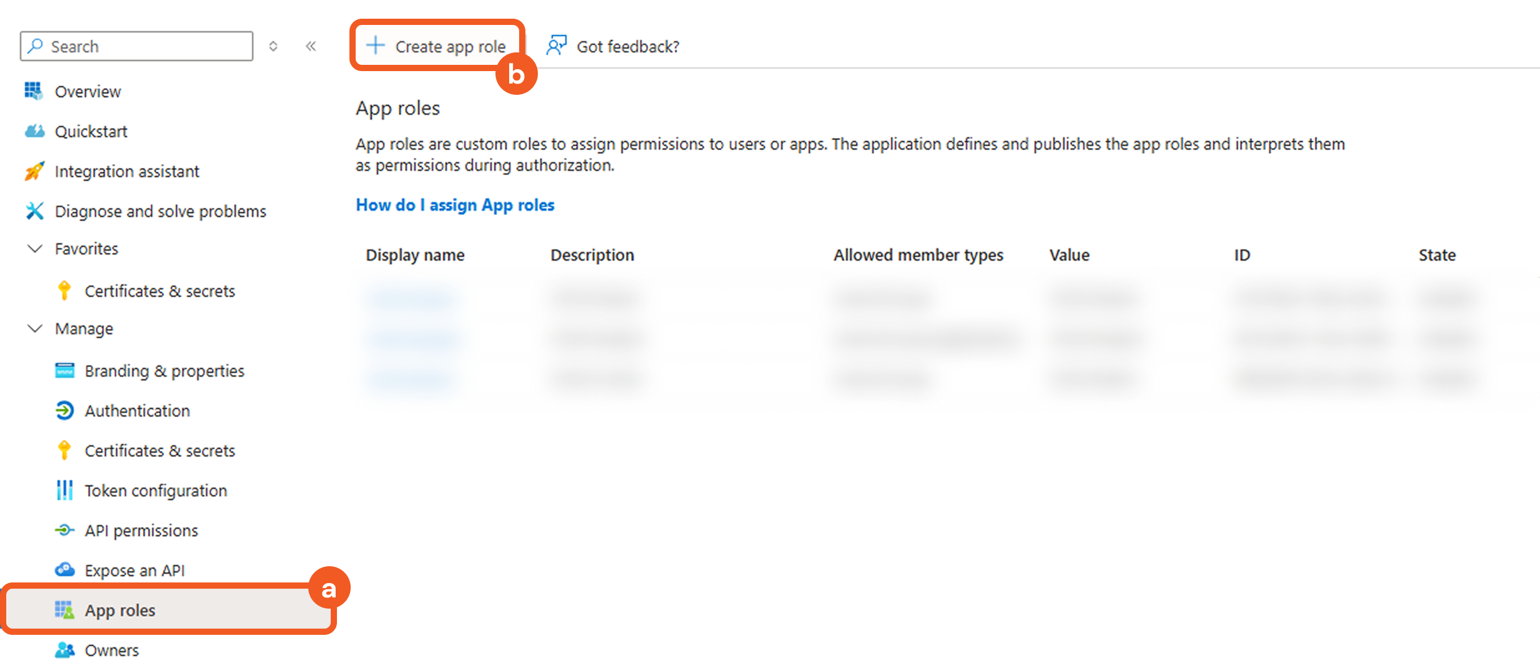
Task: Collapse the Favorites section chevron
Action: [36, 249]
